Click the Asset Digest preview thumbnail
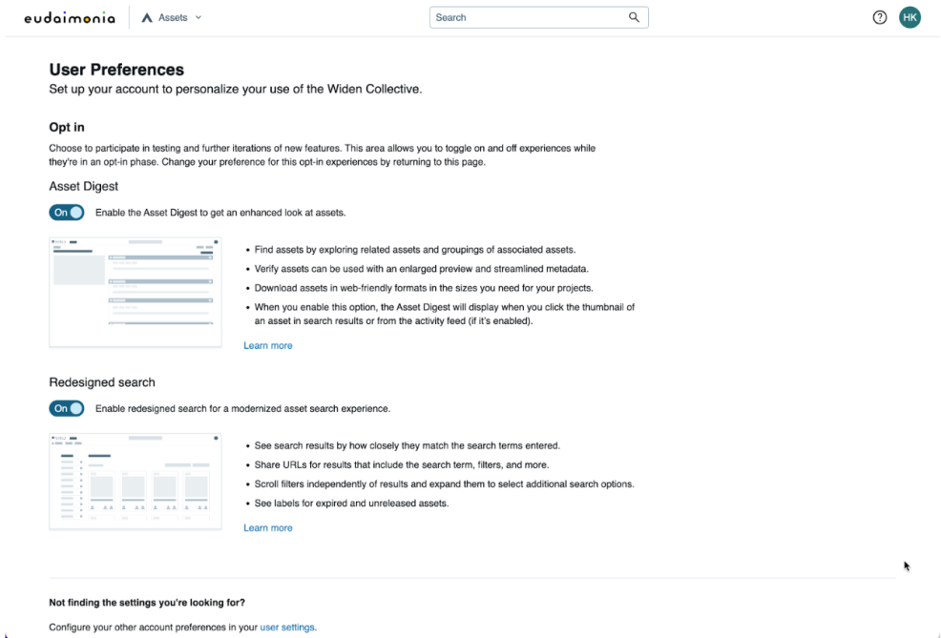Viewport: 941px width, 638px height. click(x=135, y=293)
